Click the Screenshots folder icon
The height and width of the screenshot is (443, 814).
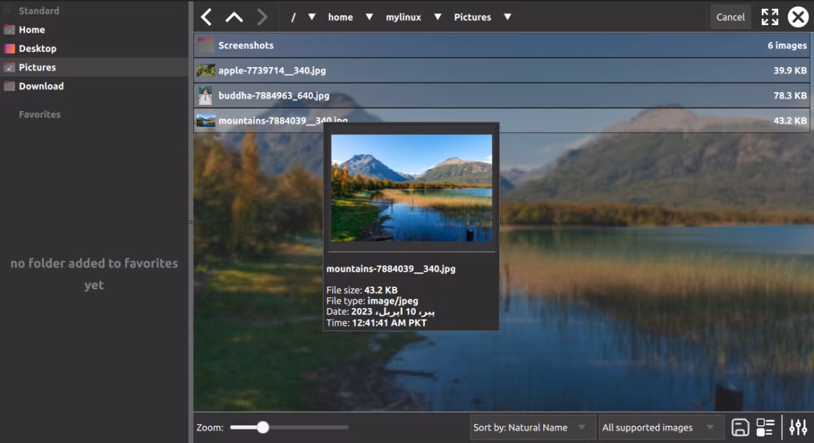206,45
